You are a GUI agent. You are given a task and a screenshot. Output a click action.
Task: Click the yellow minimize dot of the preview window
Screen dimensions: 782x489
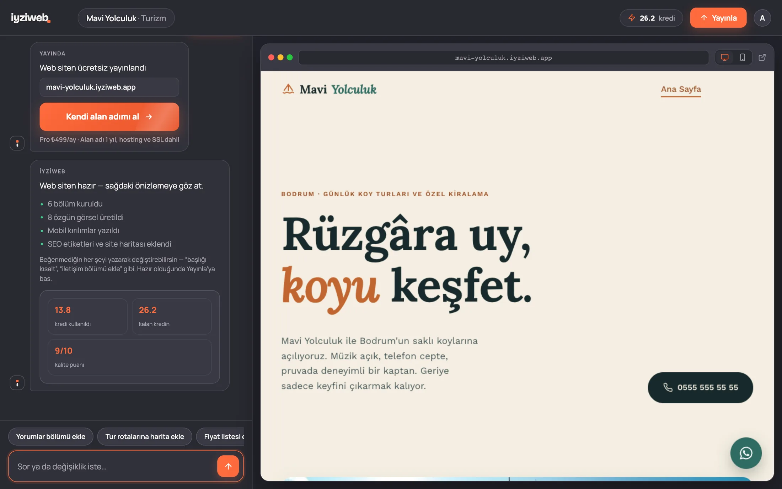click(x=280, y=57)
